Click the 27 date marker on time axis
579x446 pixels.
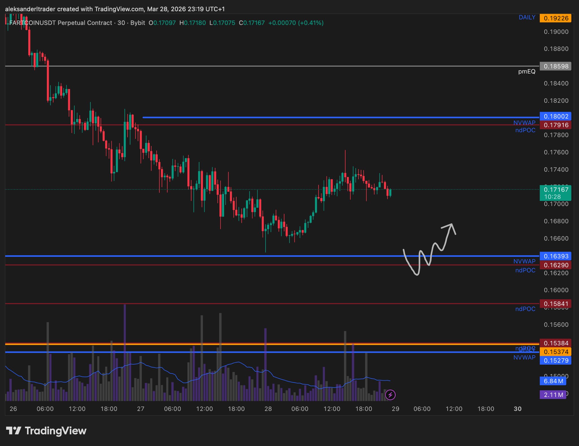click(141, 409)
